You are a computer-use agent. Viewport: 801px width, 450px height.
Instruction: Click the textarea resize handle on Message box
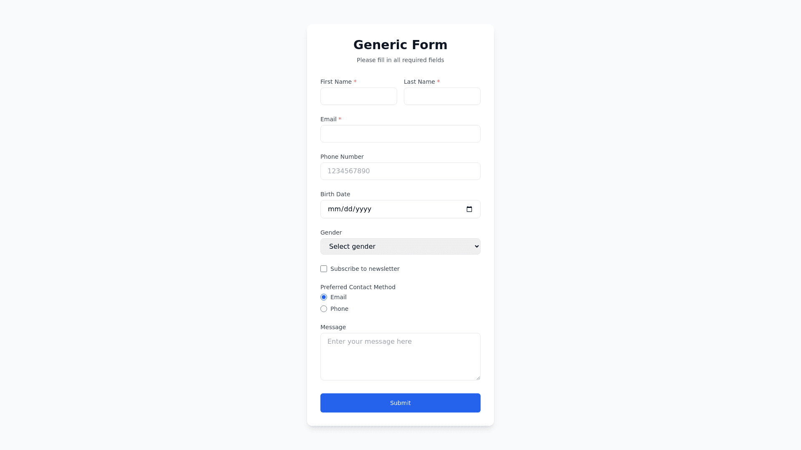(478, 377)
